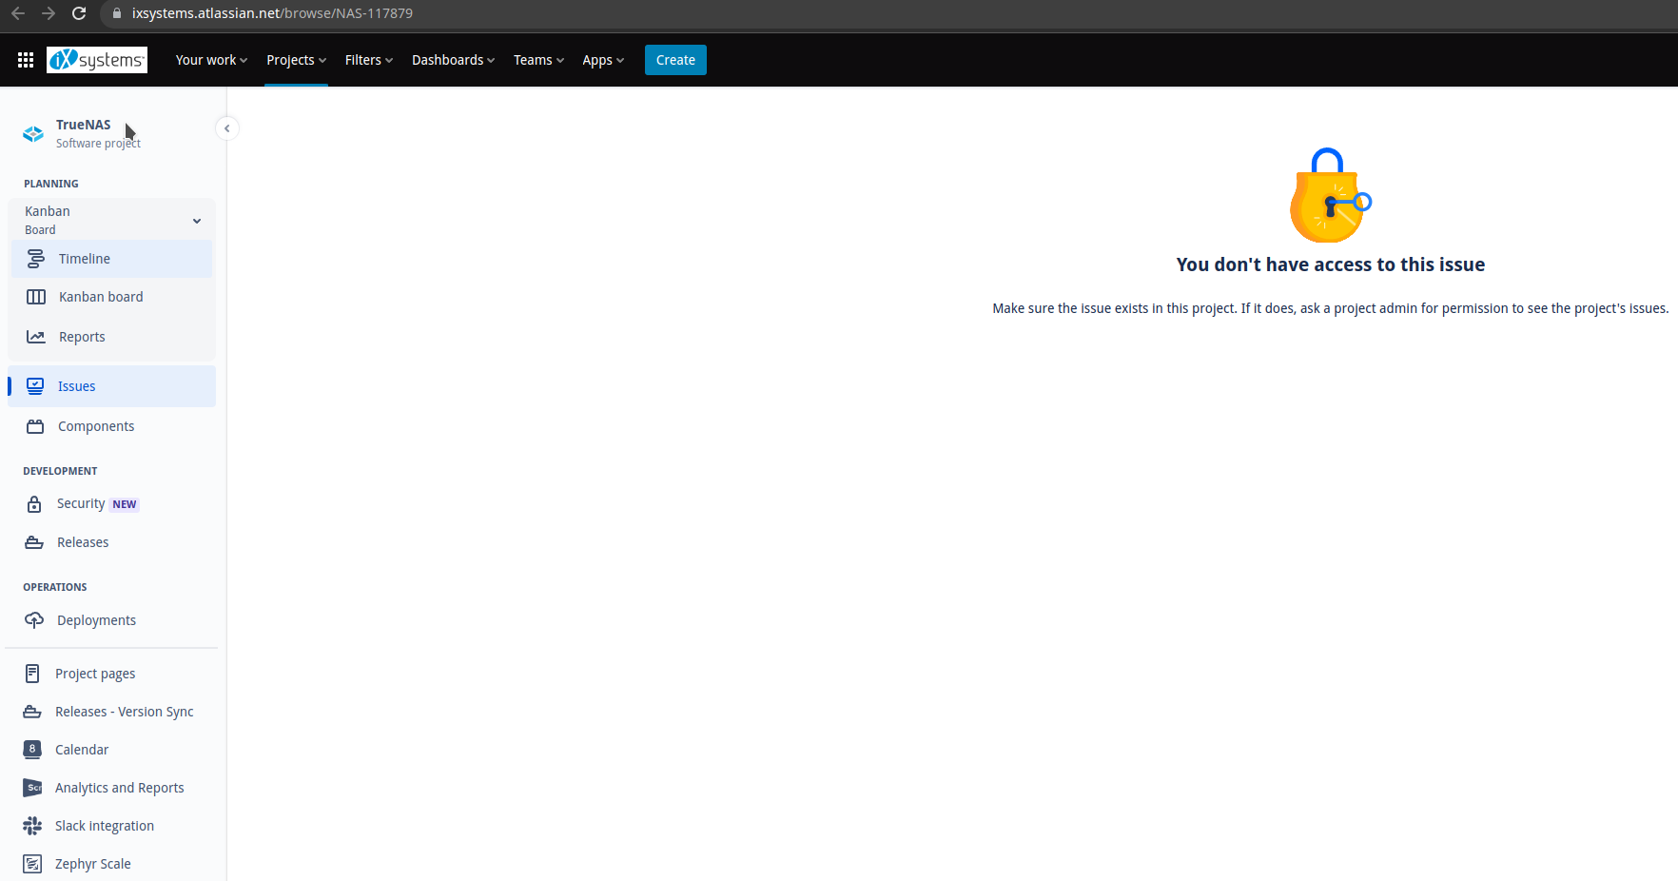The image size is (1678, 881).
Task: Click the Analytics and Reports icon
Action: (x=32, y=788)
